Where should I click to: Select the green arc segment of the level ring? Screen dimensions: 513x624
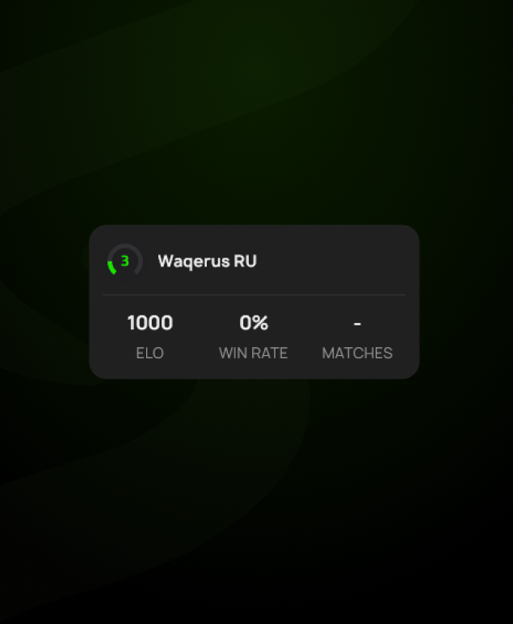click(x=111, y=267)
